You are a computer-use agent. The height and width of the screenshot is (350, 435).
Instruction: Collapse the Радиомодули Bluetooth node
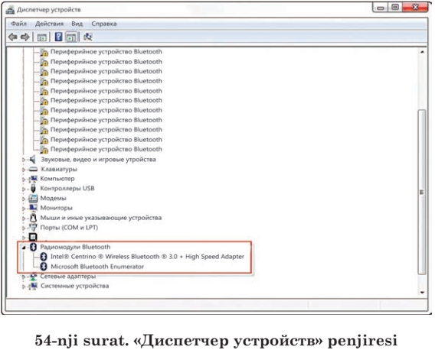tap(24, 248)
